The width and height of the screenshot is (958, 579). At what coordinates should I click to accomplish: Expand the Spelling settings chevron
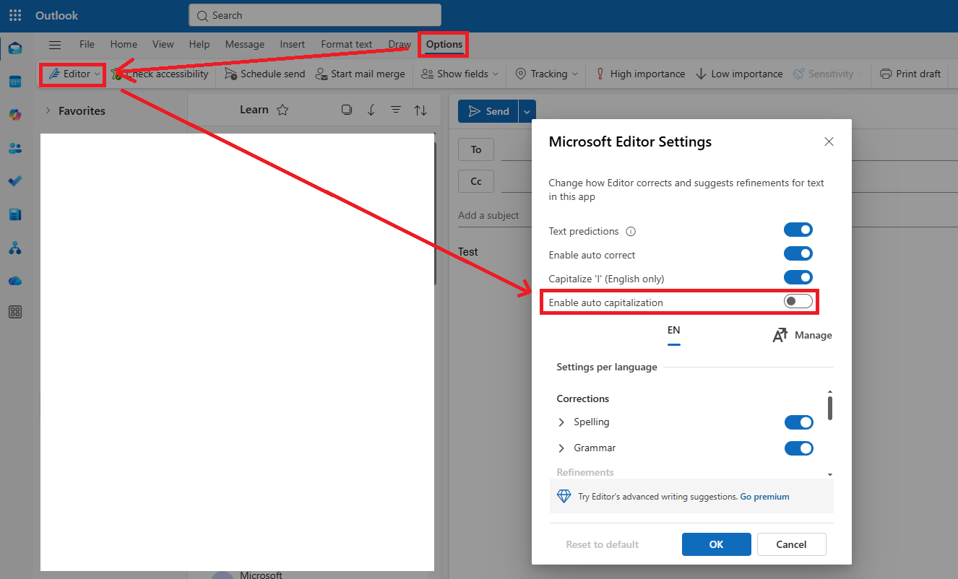pos(561,422)
